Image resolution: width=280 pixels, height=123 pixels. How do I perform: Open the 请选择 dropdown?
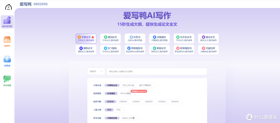pyautogui.click(x=96, y=71)
